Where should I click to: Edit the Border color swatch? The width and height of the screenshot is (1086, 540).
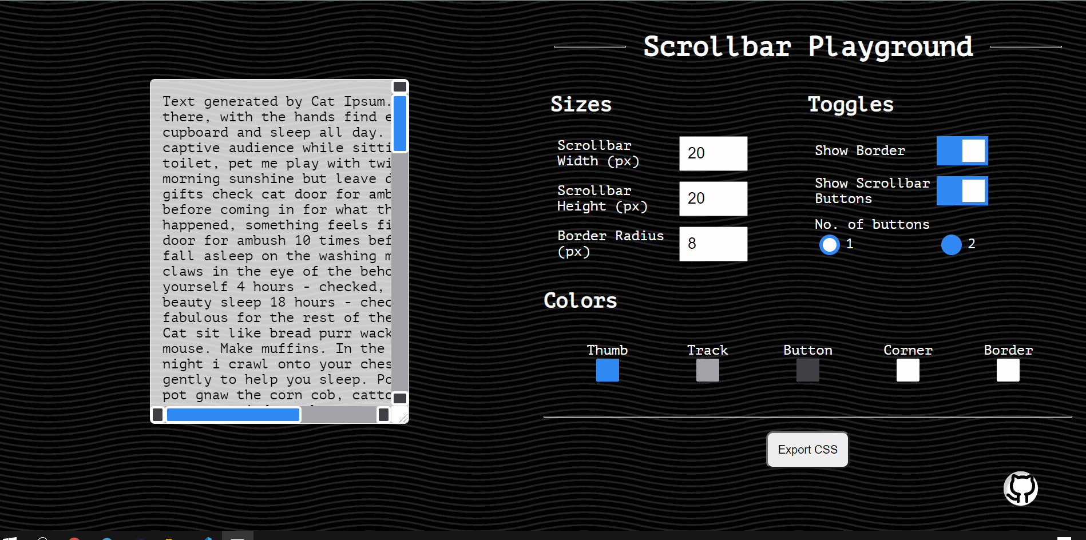click(1008, 371)
